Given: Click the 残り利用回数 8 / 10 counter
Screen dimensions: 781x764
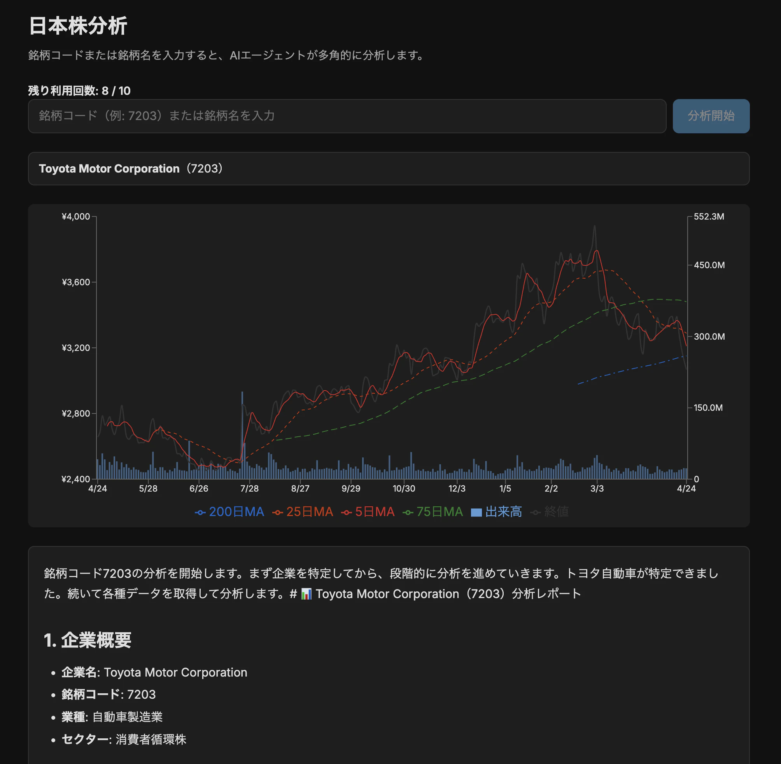Looking at the screenshot, I should pos(78,91).
